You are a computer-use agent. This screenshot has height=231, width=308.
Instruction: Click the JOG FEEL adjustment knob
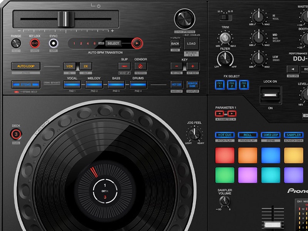coord(194,134)
